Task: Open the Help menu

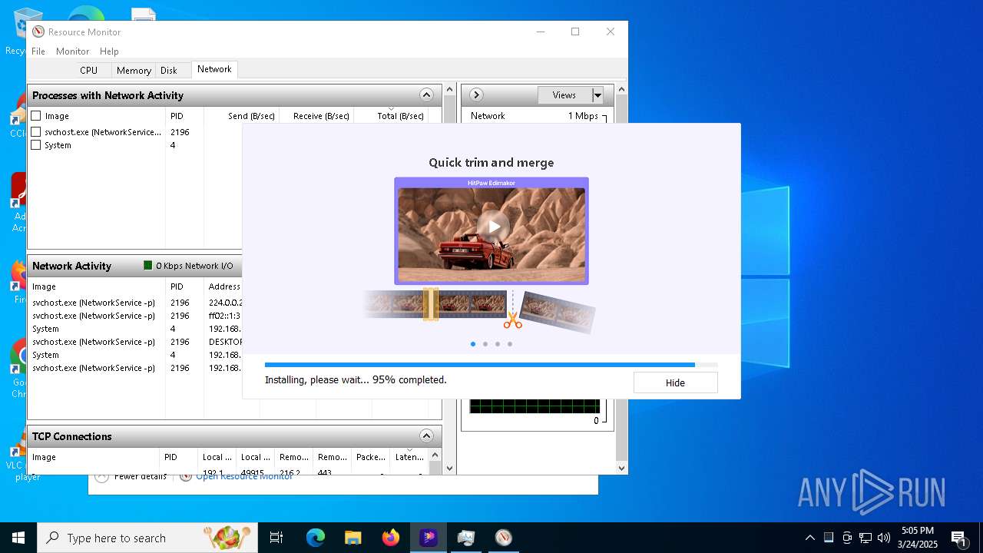Action: 109,51
